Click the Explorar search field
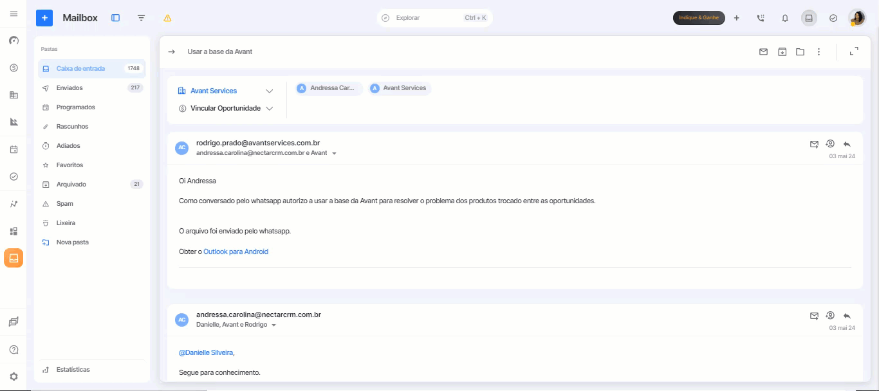The width and height of the screenshot is (879, 391). click(x=435, y=18)
